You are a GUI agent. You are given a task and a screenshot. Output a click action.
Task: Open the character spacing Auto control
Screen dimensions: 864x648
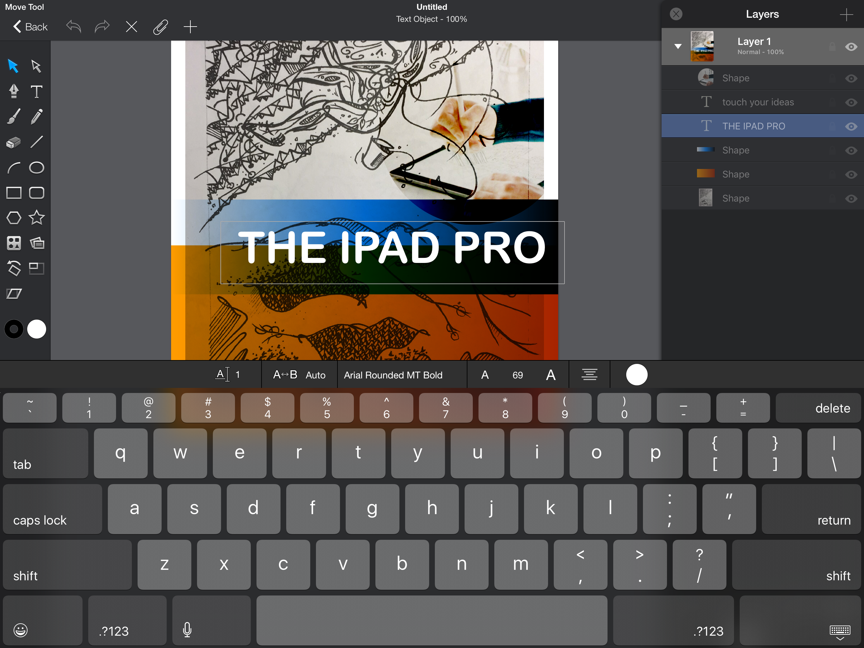point(299,374)
